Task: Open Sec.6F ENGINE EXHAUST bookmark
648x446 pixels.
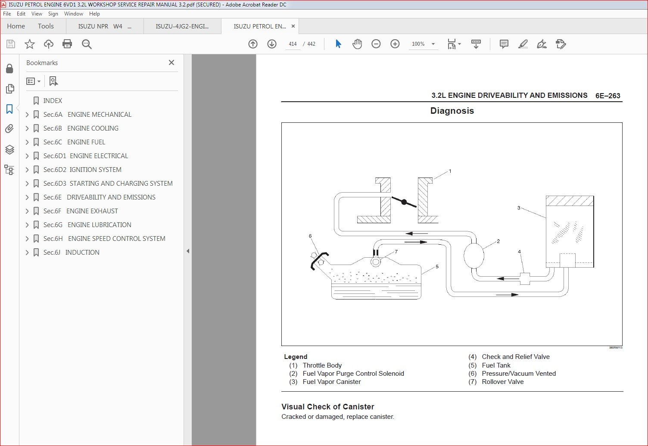Action: point(81,211)
